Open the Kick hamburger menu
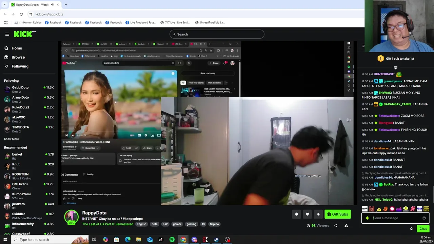The height and width of the screenshot is (244, 434). click(x=7, y=34)
